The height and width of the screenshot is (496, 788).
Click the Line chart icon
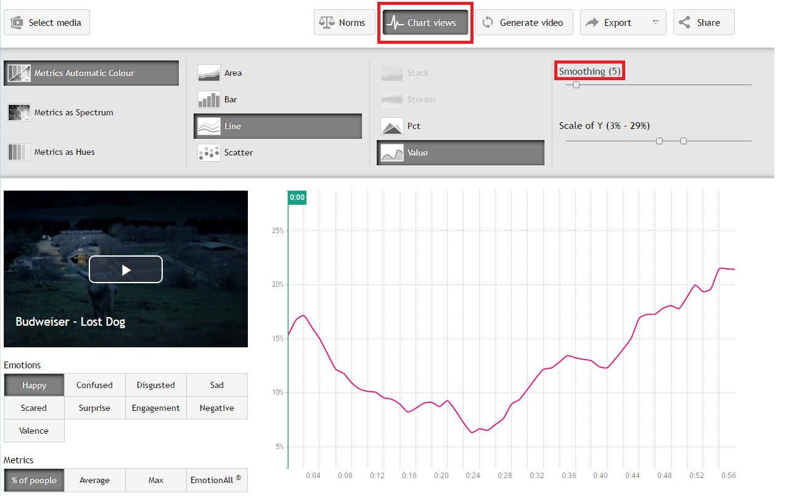pyautogui.click(x=209, y=126)
